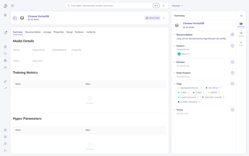Switch to the Documentation tab
The image size is (249, 156).
(x=33, y=32)
